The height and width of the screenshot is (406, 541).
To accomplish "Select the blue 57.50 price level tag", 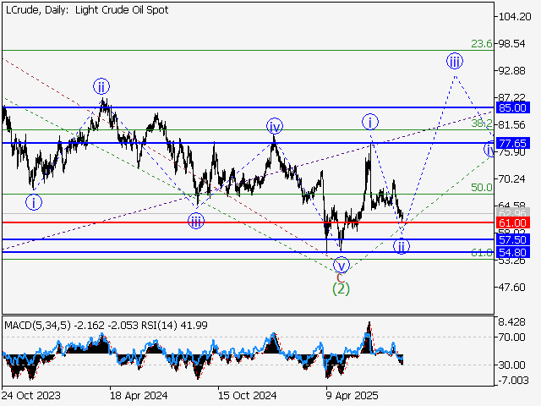I will (513, 239).
